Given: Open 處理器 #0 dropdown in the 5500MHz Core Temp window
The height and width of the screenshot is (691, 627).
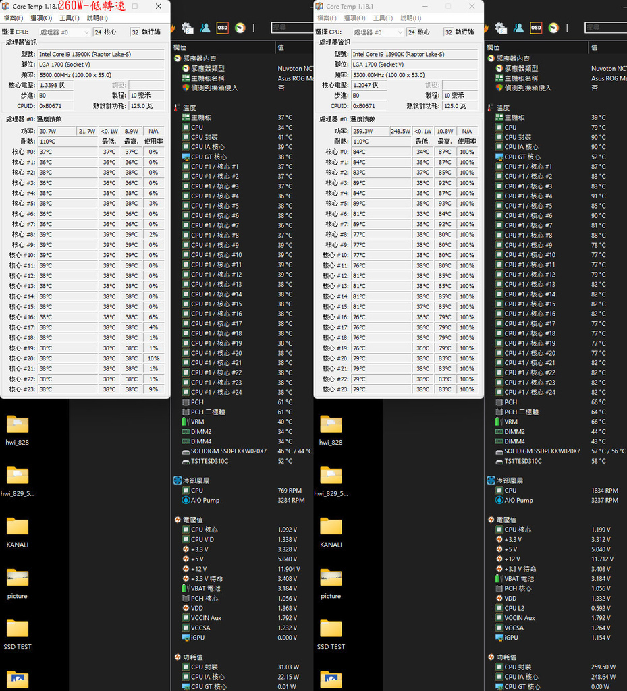Looking at the screenshot, I should pyautogui.click(x=64, y=32).
